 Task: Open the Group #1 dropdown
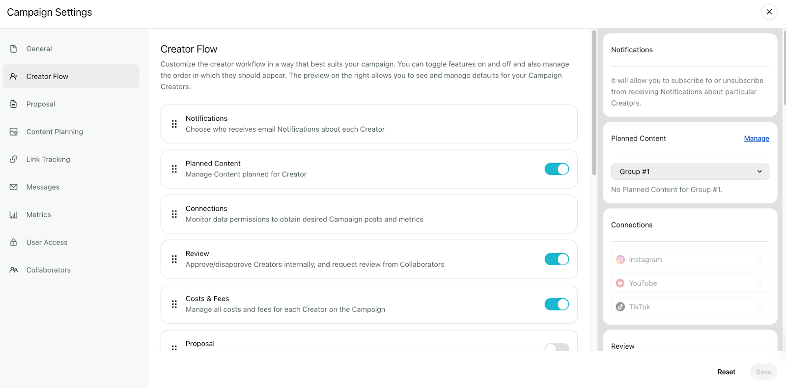click(690, 171)
